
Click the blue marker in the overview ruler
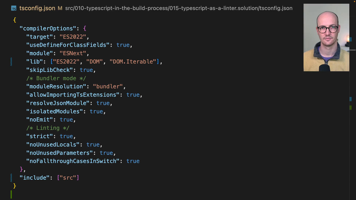tap(350, 99)
